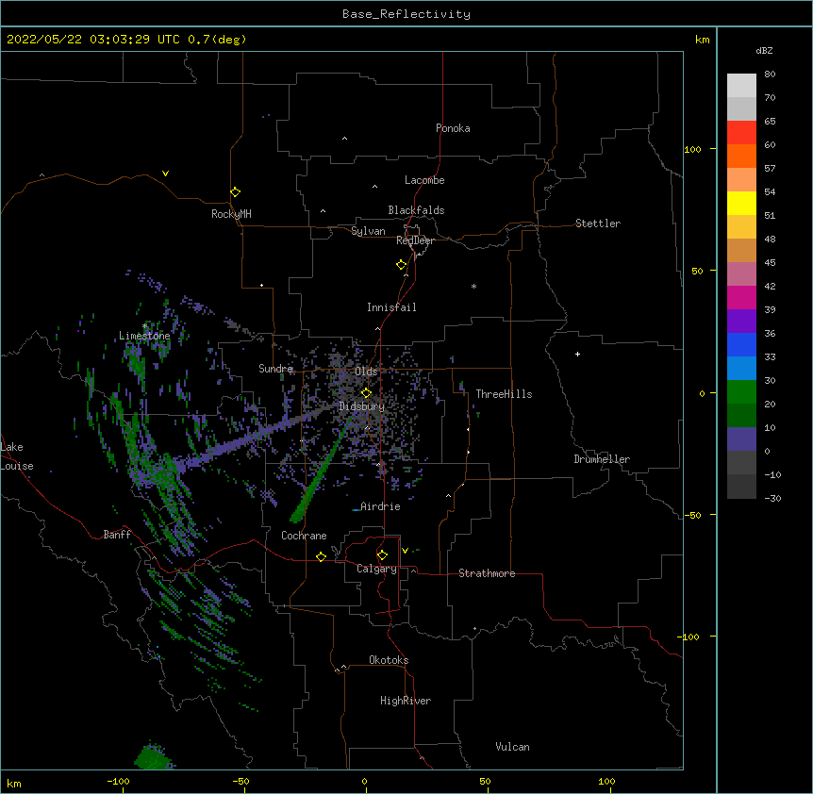Viewport: 813px width, 794px height.
Task: Click the -100 tick label on the bottom axis
Action: coord(118,781)
